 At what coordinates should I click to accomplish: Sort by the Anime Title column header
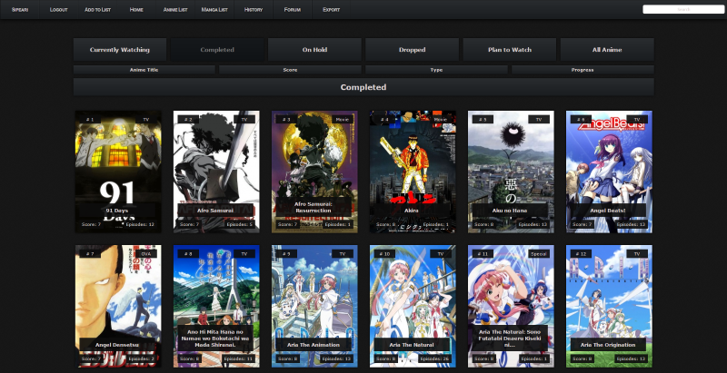(144, 70)
